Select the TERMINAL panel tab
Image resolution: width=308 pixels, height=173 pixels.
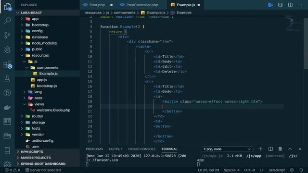click(x=169, y=149)
